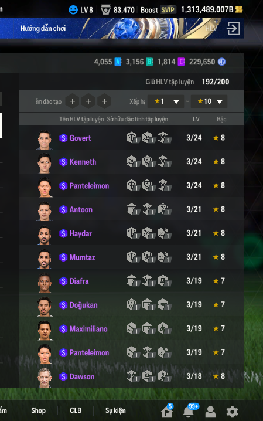The height and width of the screenshot is (421, 263).
Task: Expand the star 10 maximum rank dropdown
Action: point(209,101)
